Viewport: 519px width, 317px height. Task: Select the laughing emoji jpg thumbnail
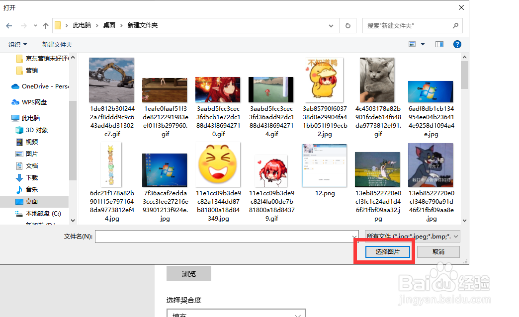pyautogui.click(x=218, y=164)
